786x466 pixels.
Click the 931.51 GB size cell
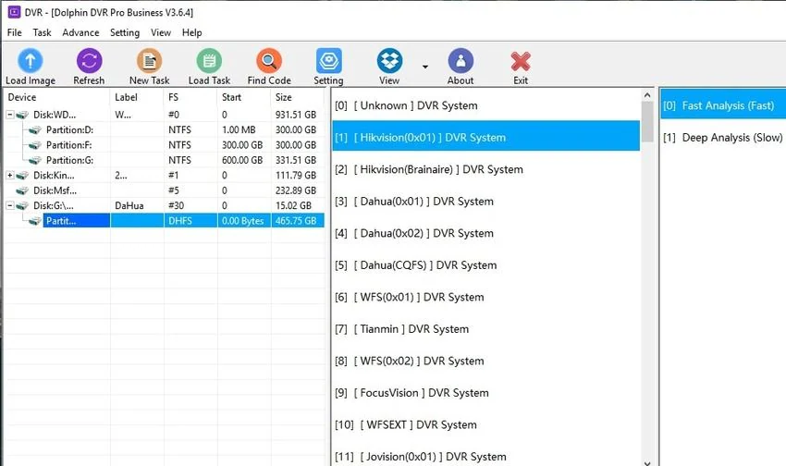click(296, 115)
